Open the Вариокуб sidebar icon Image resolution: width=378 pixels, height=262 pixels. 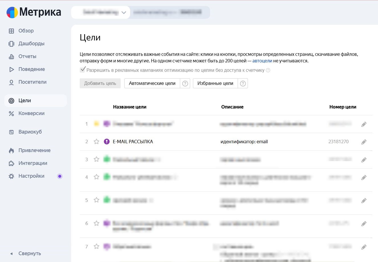click(x=11, y=132)
